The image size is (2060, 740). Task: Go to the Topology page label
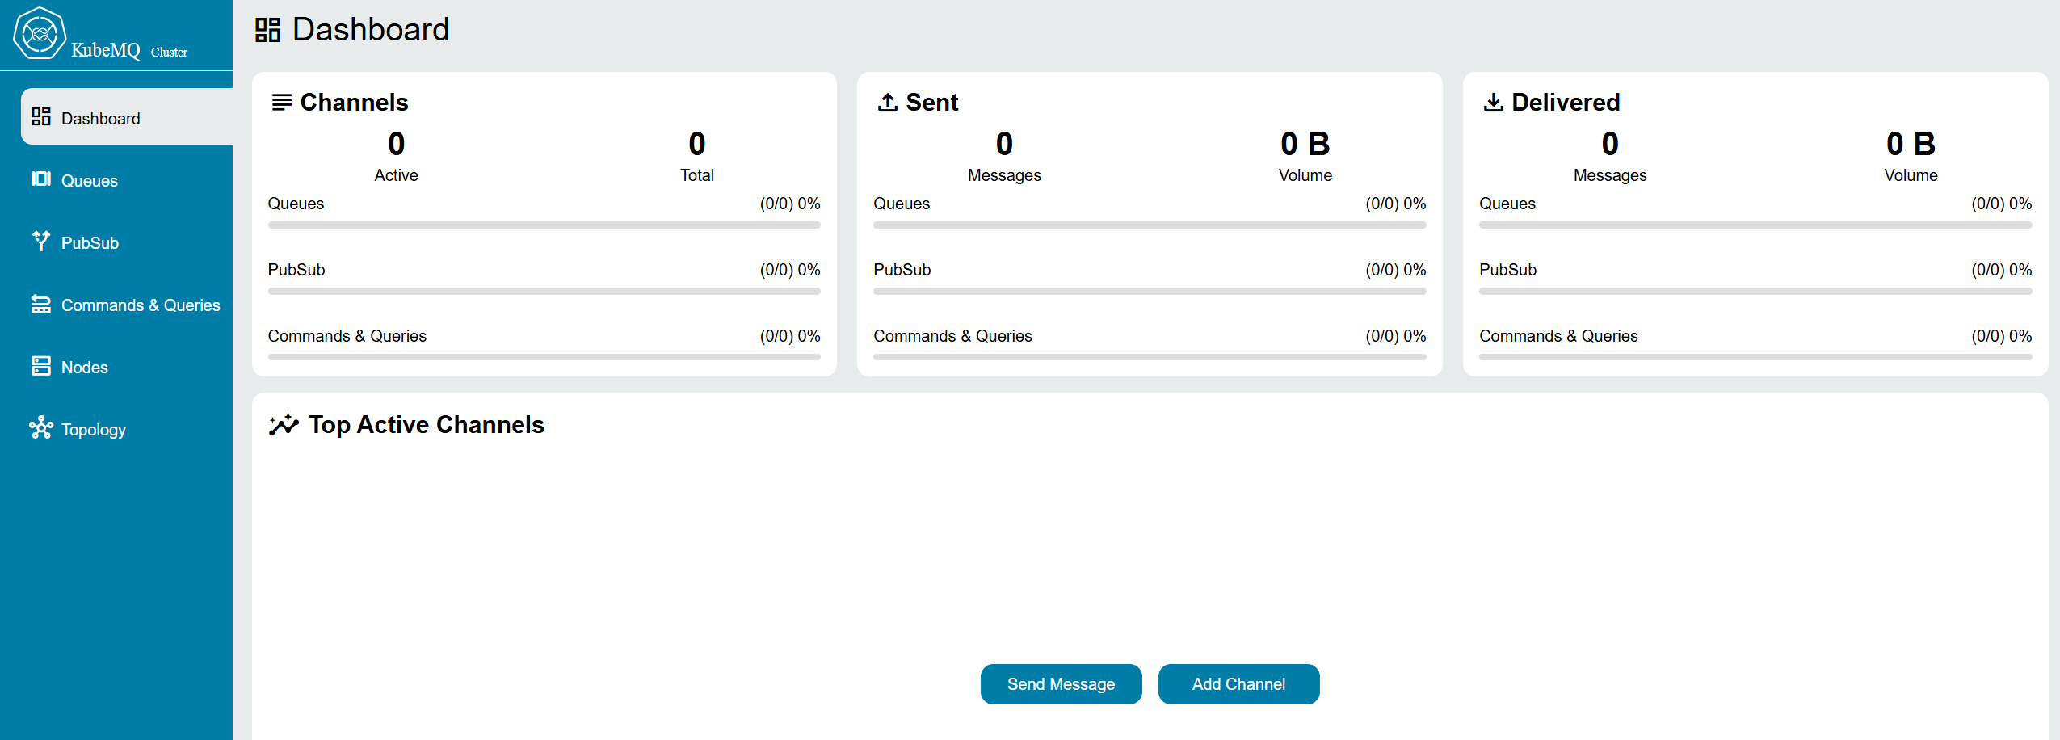(94, 430)
